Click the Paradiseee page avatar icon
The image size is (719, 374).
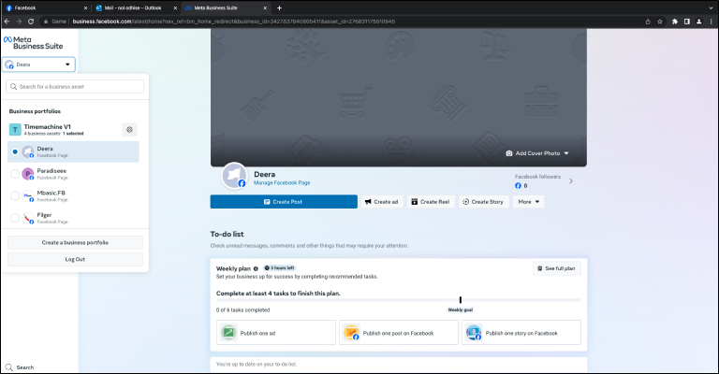[28, 174]
